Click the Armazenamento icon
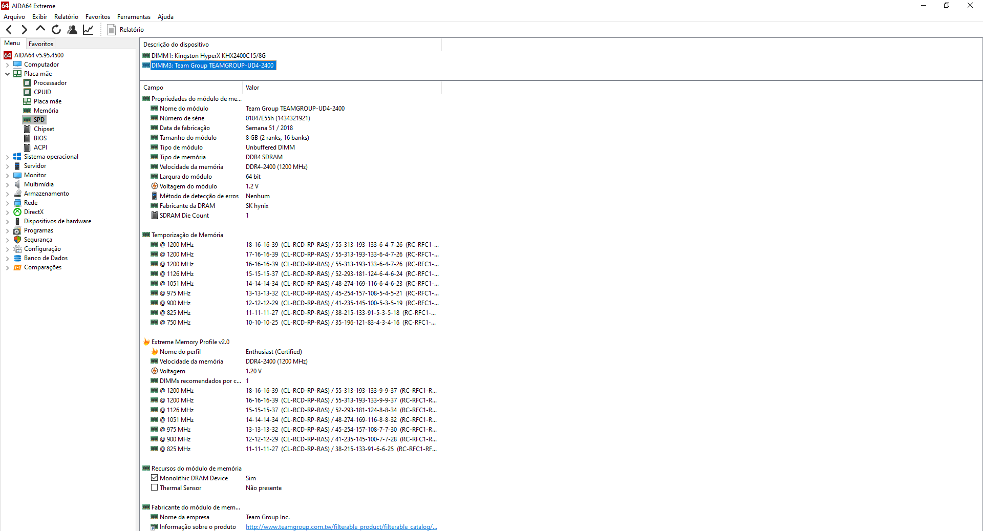 tap(17, 194)
